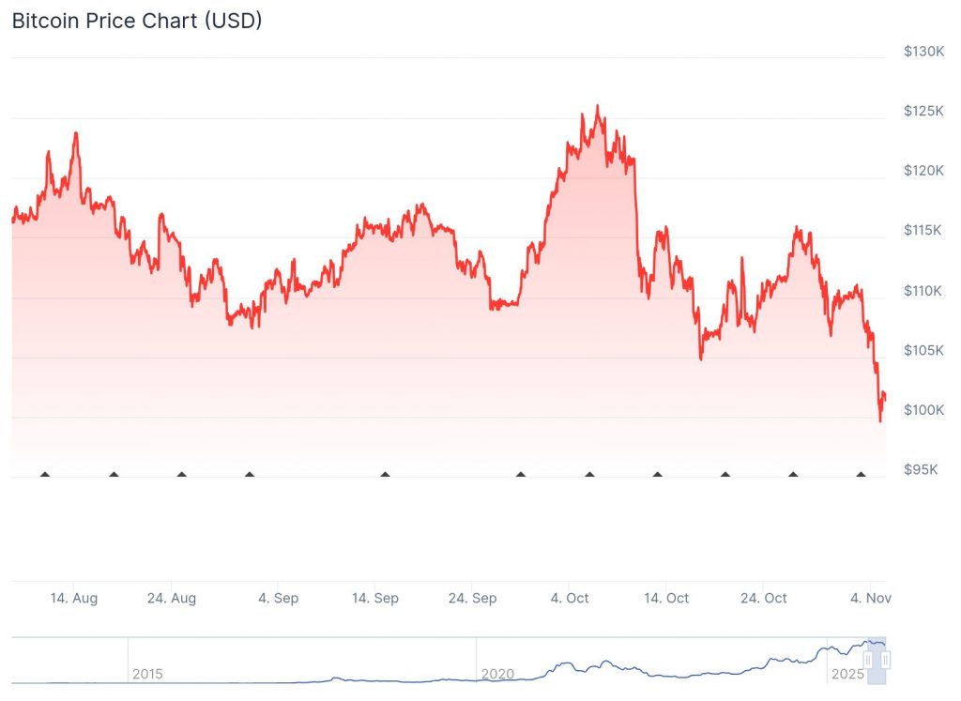
Task: Select the second diamond event marker
Action: pos(114,475)
